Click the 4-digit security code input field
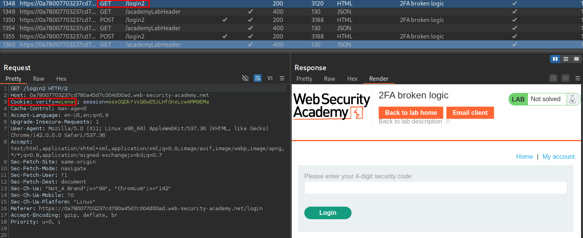 click(x=435, y=188)
